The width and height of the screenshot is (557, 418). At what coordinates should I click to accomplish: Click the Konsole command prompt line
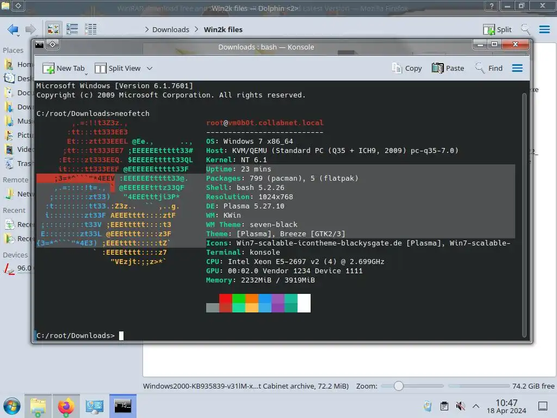(x=80, y=335)
